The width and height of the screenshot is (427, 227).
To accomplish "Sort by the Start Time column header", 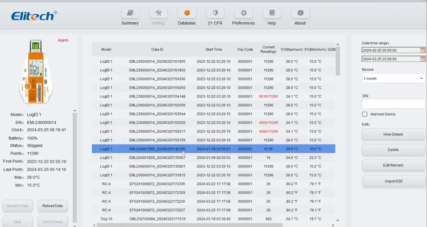I will tap(213, 50).
